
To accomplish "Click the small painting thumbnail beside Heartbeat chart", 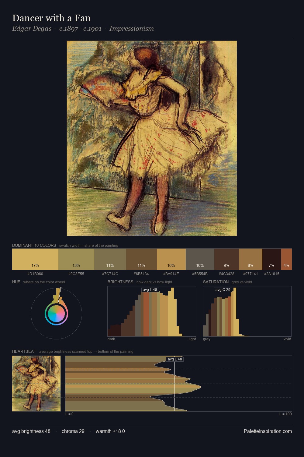I will click(x=36, y=384).
